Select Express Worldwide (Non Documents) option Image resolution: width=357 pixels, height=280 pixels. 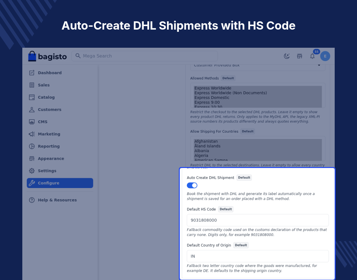click(x=258, y=93)
